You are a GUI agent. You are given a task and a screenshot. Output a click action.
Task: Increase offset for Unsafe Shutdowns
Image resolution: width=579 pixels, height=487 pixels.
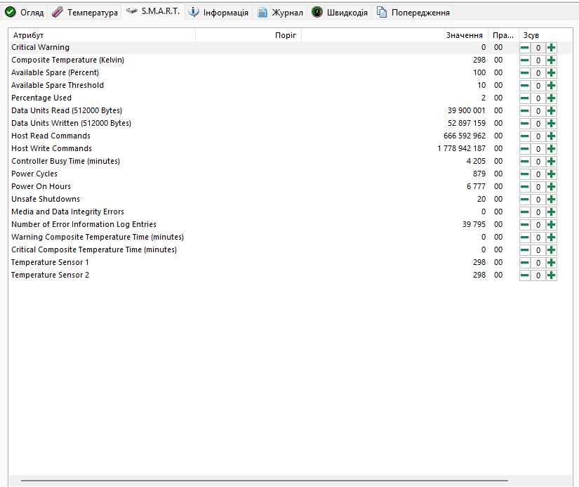(x=552, y=200)
